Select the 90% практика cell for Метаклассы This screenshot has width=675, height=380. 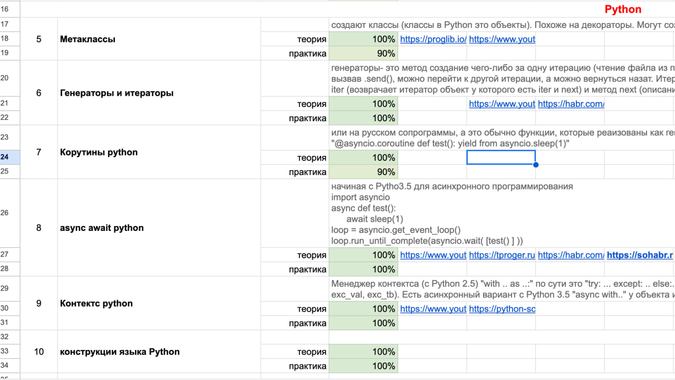coord(363,53)
